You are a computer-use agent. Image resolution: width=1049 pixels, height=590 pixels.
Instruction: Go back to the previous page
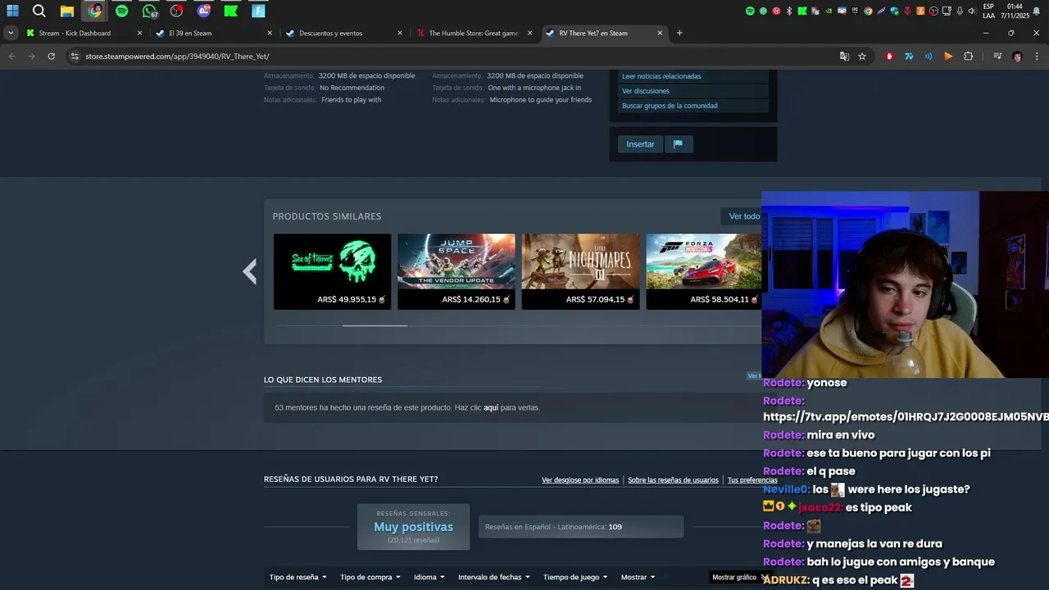pos(11,57)
